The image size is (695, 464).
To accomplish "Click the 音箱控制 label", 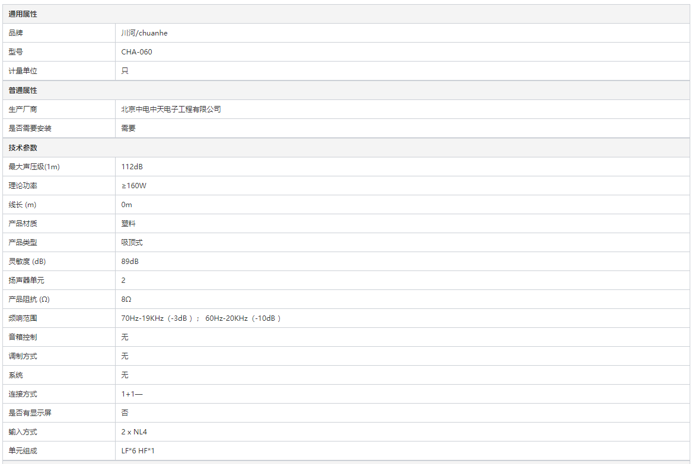I will [x=23, y=337].
